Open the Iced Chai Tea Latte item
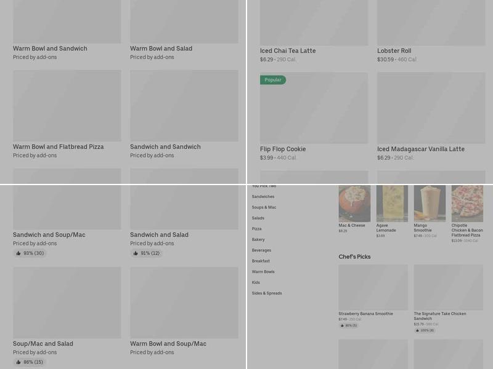493x369 pixels. tap(288, 51)
